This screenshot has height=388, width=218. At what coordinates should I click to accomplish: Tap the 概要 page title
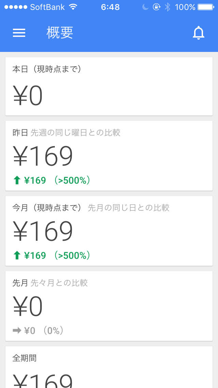pos(60,33)
